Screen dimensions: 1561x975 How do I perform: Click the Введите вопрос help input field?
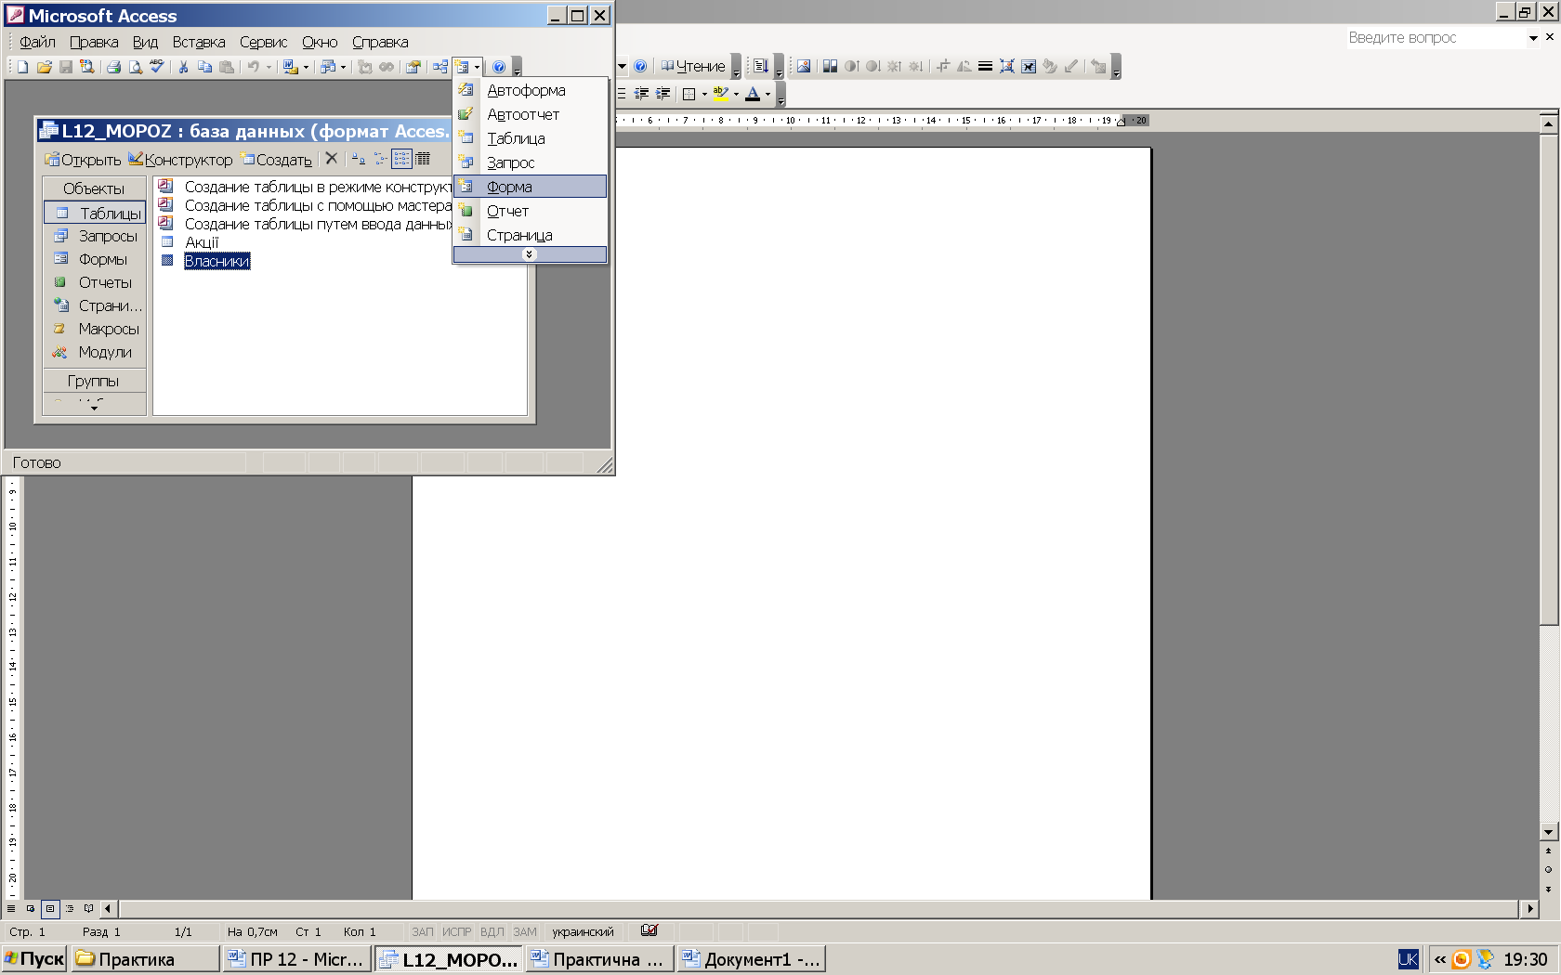1436,38
